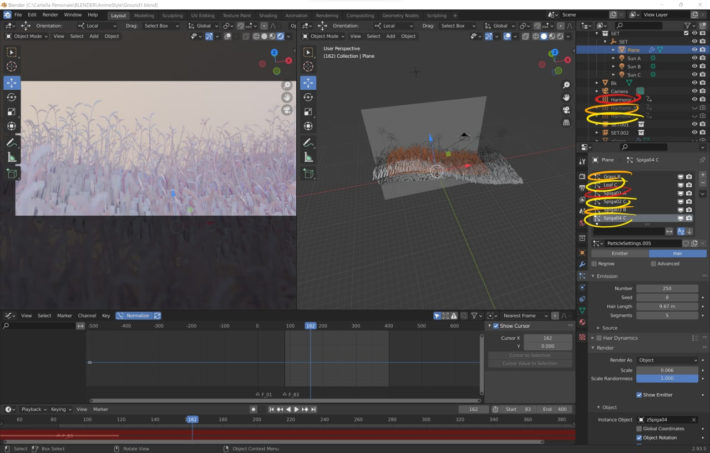The width and height of the screenshot is (710, 453).
Task: Click the pan hand gizmo in User Perspective viewport
Action: coord(566,97)
